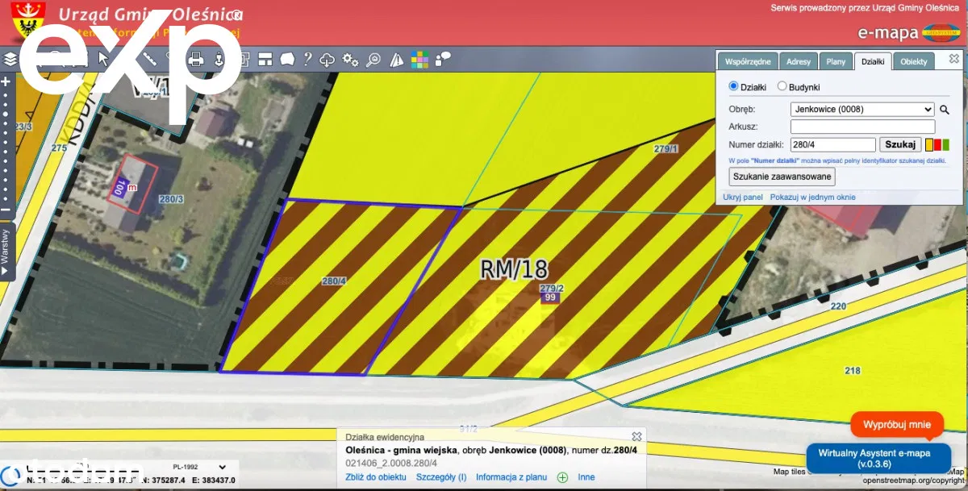968x491 pixels.
Task: Click the colorful grid palette icon
Action: pyautogui.click(x=419, y=59)
